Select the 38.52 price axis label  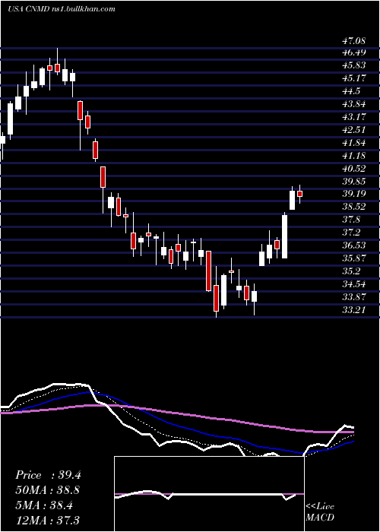click(x=354, y=206)
